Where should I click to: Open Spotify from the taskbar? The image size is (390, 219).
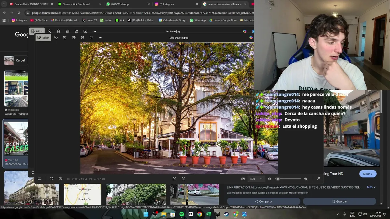(x=182, y=214)
